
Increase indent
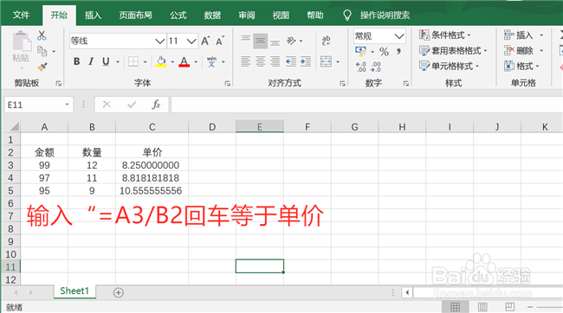(x=306, y=61)
